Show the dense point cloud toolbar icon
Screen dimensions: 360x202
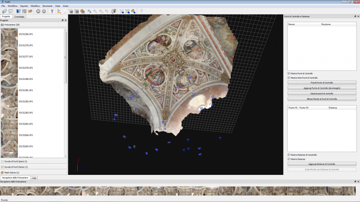pos(24,11)
